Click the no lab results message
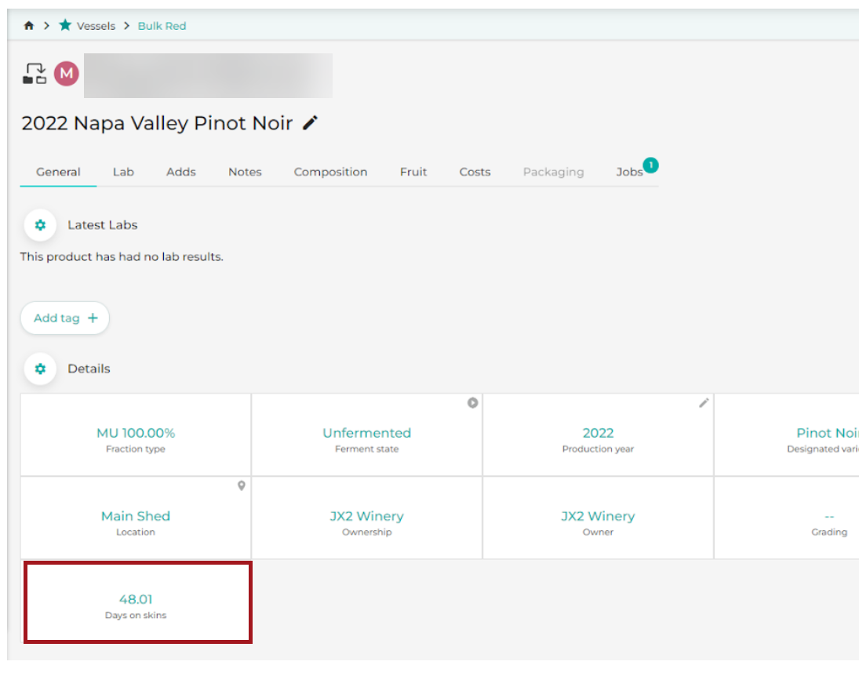The height and width of the screenshot is (687, 859). point(122,257)
